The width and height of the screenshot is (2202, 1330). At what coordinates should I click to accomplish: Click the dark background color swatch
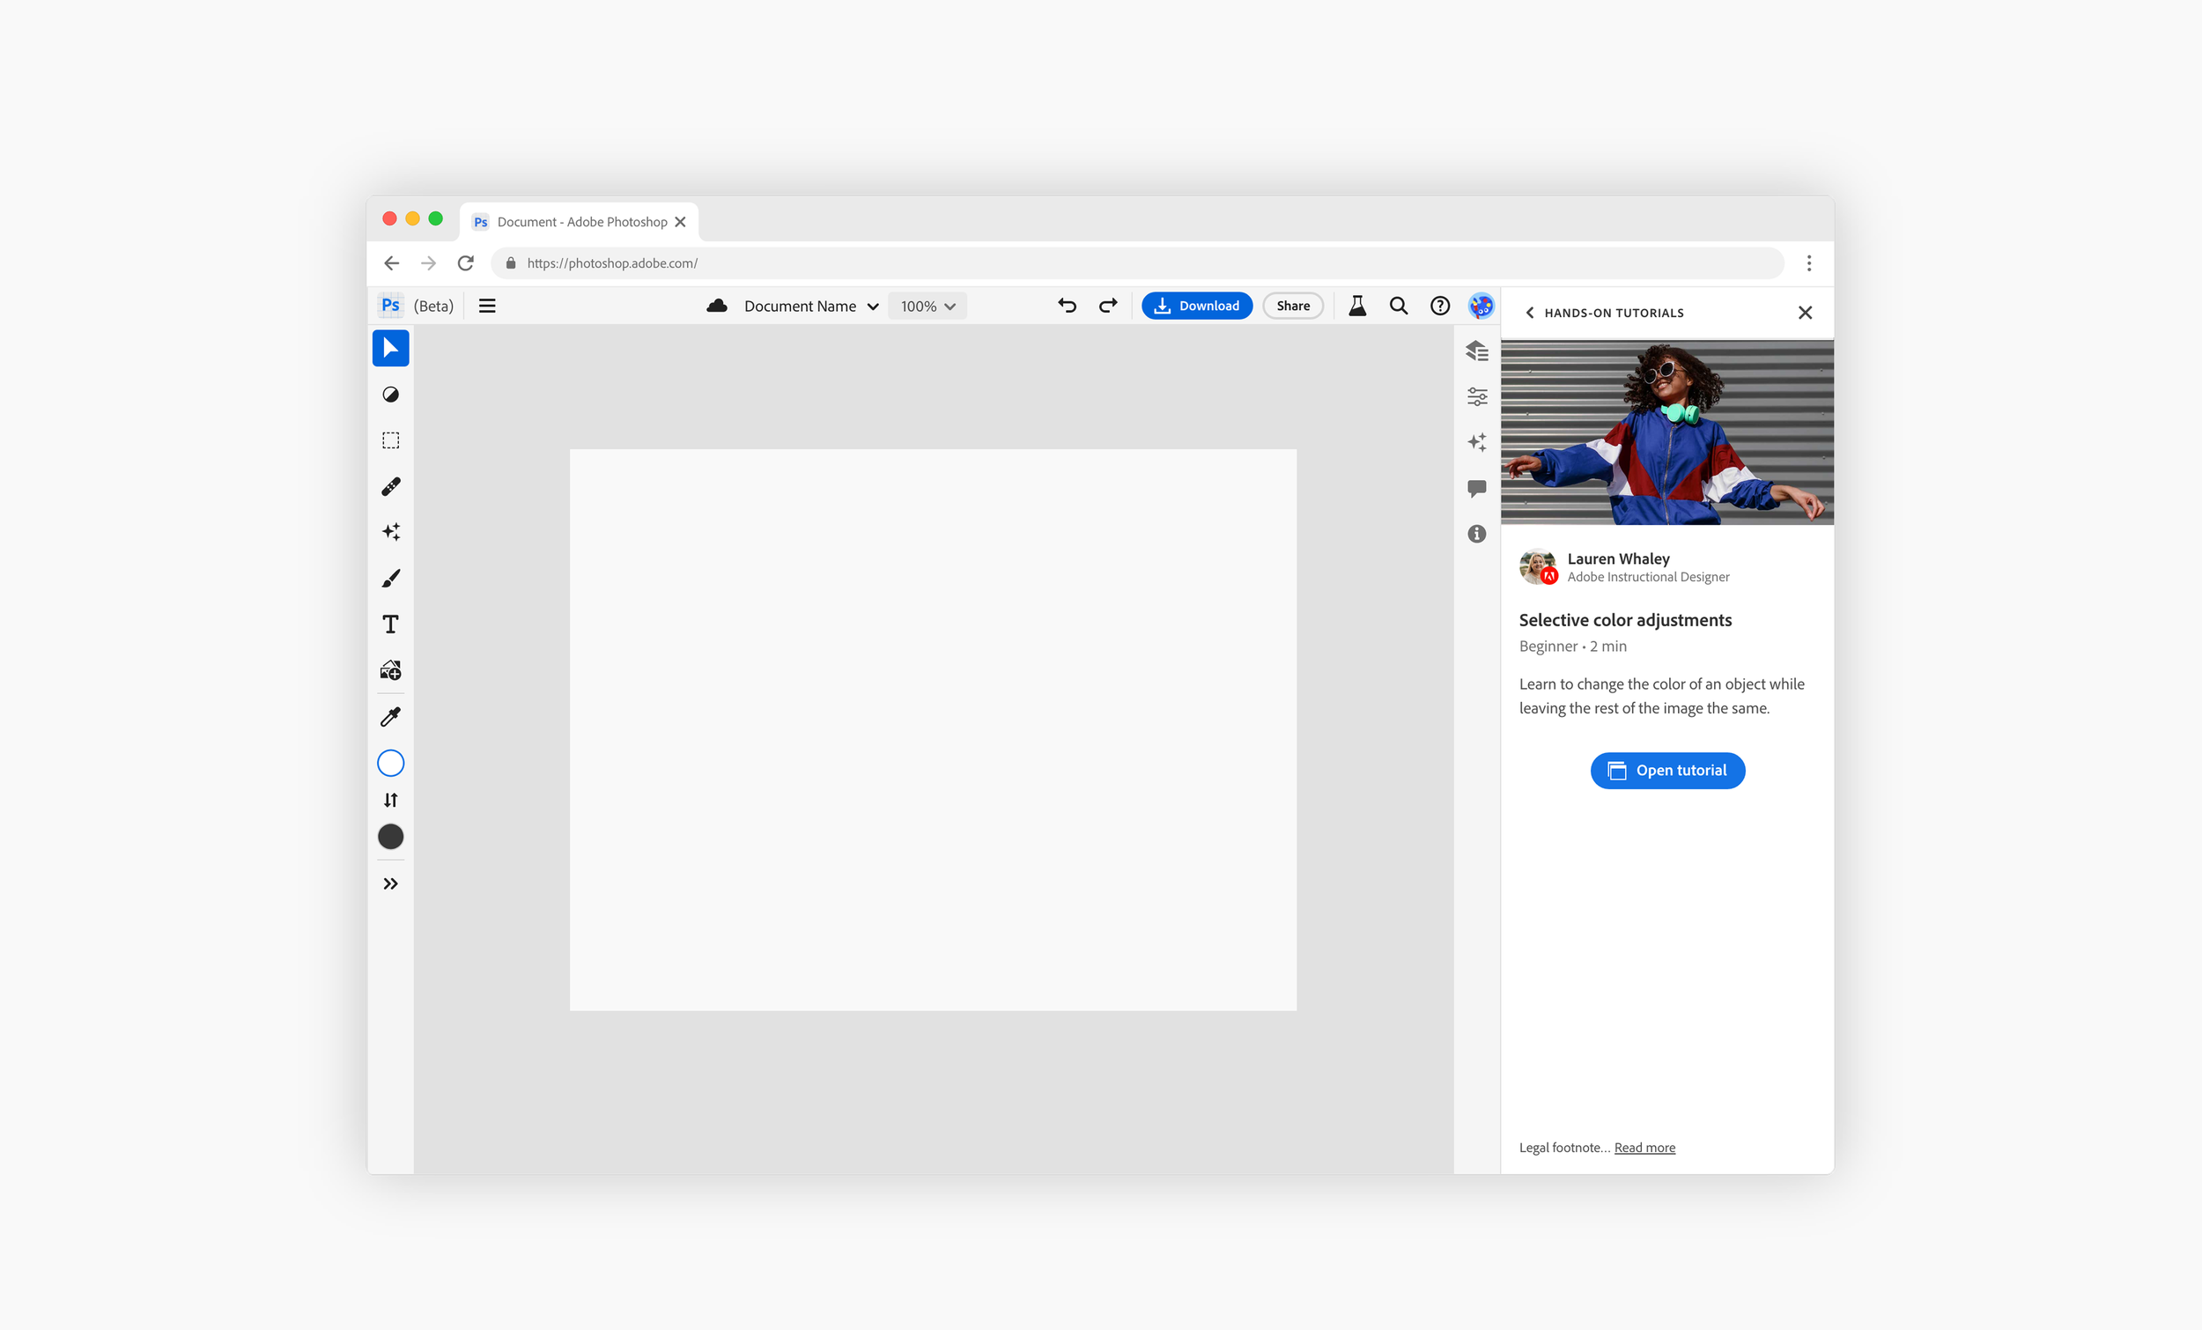coord(390,837)
